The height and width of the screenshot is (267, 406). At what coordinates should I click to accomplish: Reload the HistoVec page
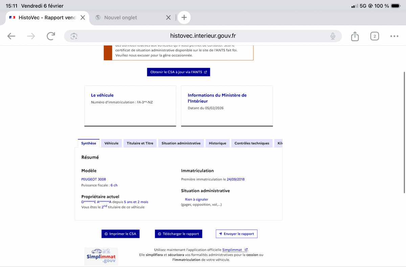coord(51,36)
